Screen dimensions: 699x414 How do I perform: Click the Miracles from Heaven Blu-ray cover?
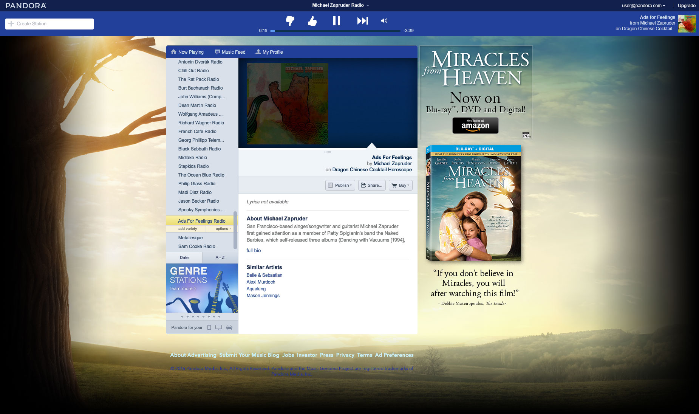[x=473, y=203]
